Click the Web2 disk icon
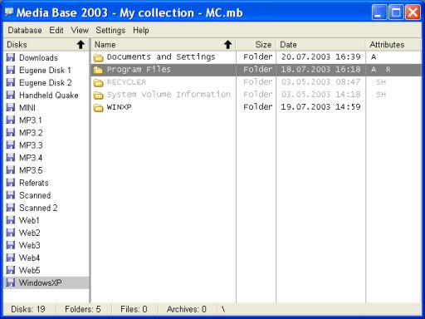425x319 pixels. [x=11, y=233]
